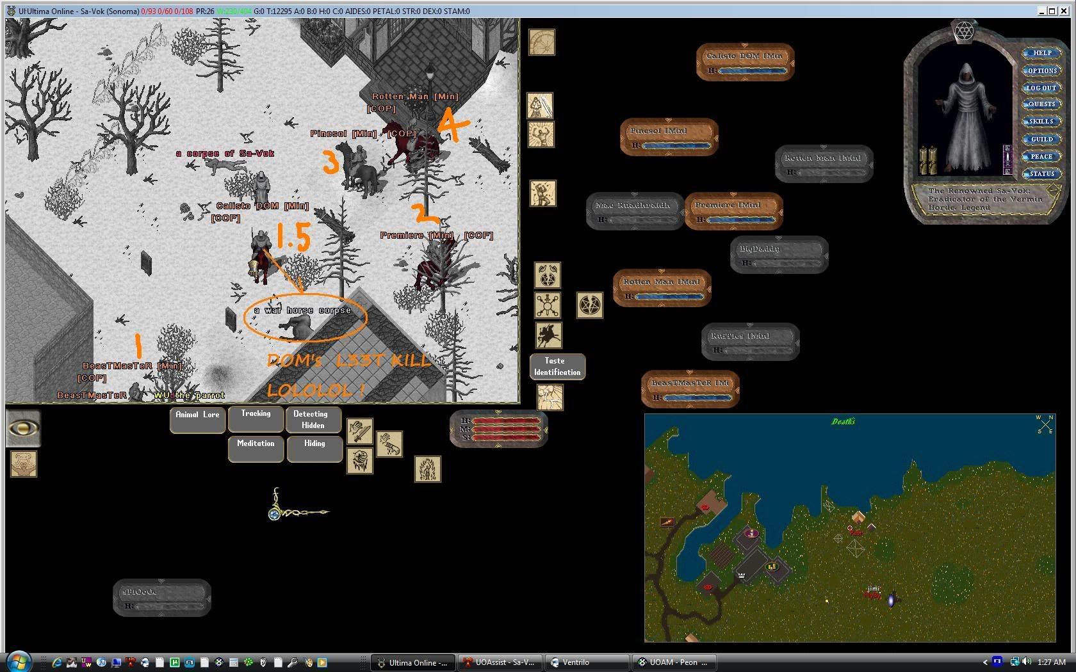Select the BigDaddy health bar
The height and width of the screenshot is (672, 1076).
tap(779, 254)
